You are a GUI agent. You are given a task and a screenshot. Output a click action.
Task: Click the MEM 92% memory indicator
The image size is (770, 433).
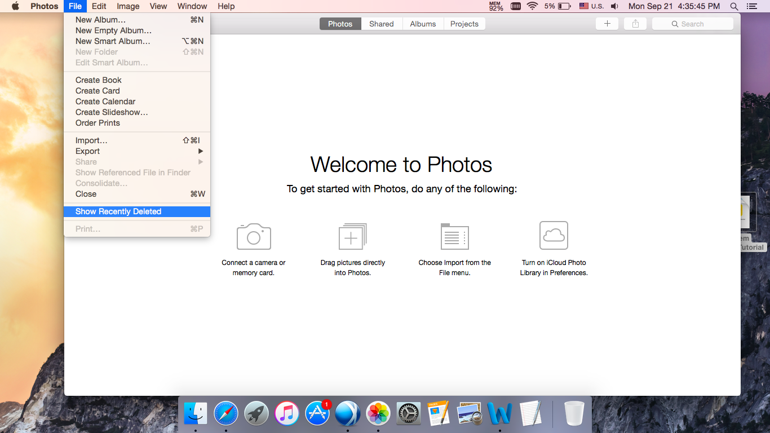tap(496, 6)
